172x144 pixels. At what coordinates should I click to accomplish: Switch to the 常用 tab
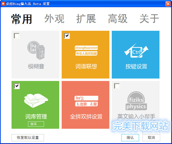22,19
